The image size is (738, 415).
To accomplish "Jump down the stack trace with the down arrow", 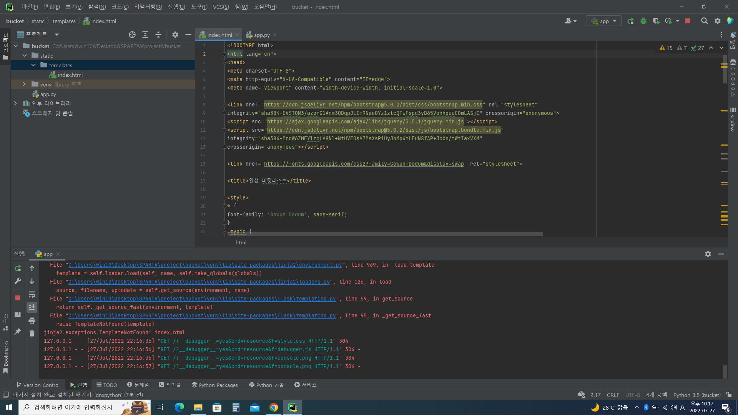I will [x=32, y=281].
